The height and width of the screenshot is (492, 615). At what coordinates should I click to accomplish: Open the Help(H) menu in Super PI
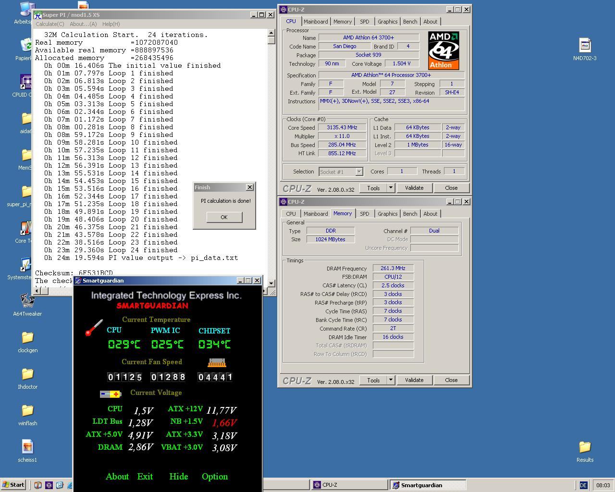click(111, 24)
